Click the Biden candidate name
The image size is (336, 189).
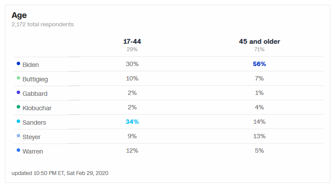pos(31,65)
